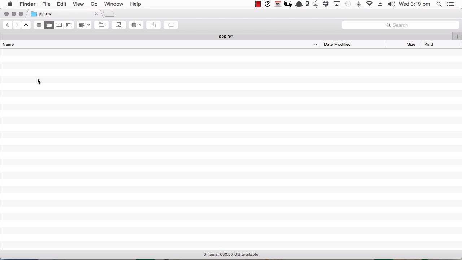Open the AirPlay display menu
The height and width of the screenshot is (260, 462).
click(x=337, y=4)
